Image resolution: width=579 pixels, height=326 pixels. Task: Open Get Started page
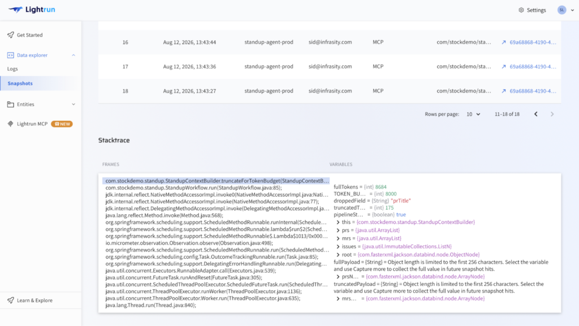tap(29, 35)
